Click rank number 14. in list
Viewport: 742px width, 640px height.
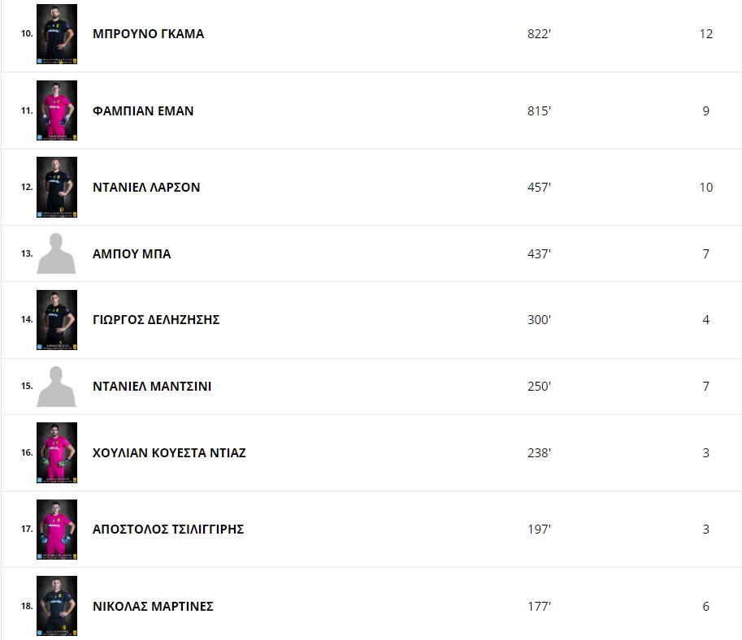[x=27, y=320]
